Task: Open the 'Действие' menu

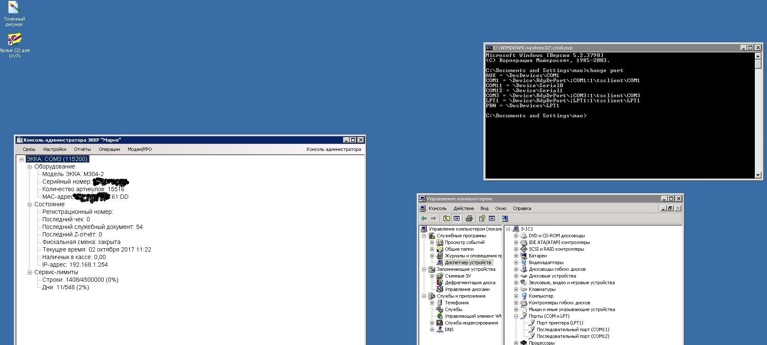Action: (x=463, y=208)
